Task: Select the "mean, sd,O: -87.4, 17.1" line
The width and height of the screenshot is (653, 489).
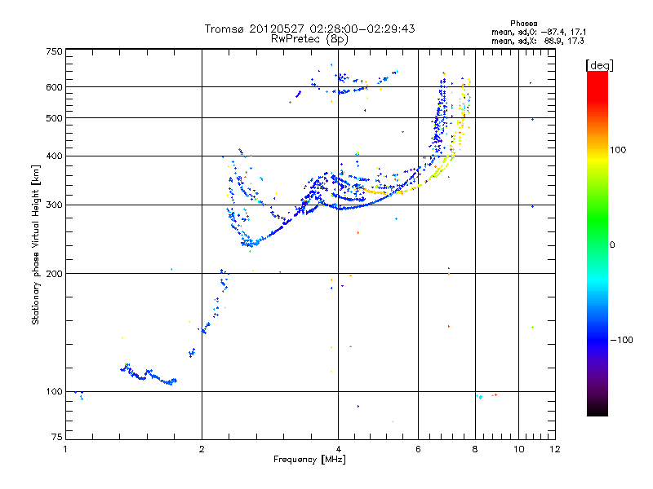Action: tap(539, 32)
